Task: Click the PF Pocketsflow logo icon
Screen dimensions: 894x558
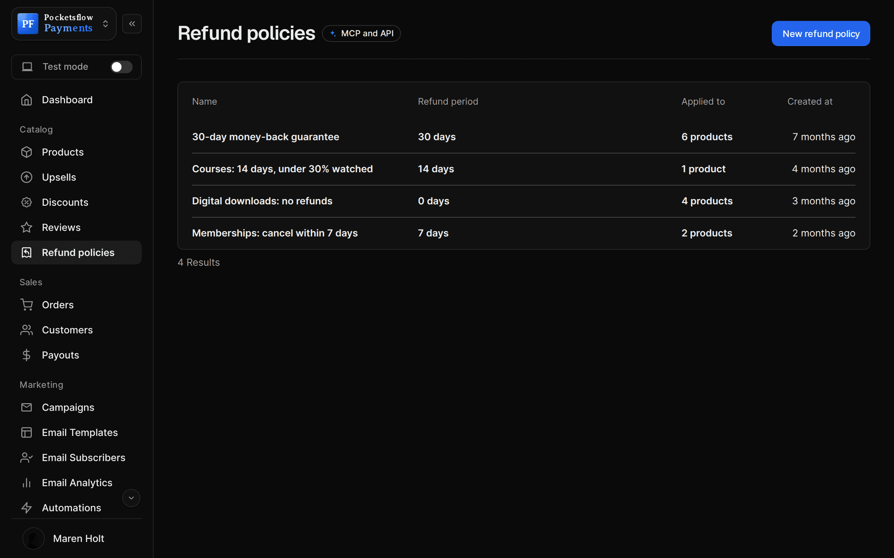Action: click(28, 24)
